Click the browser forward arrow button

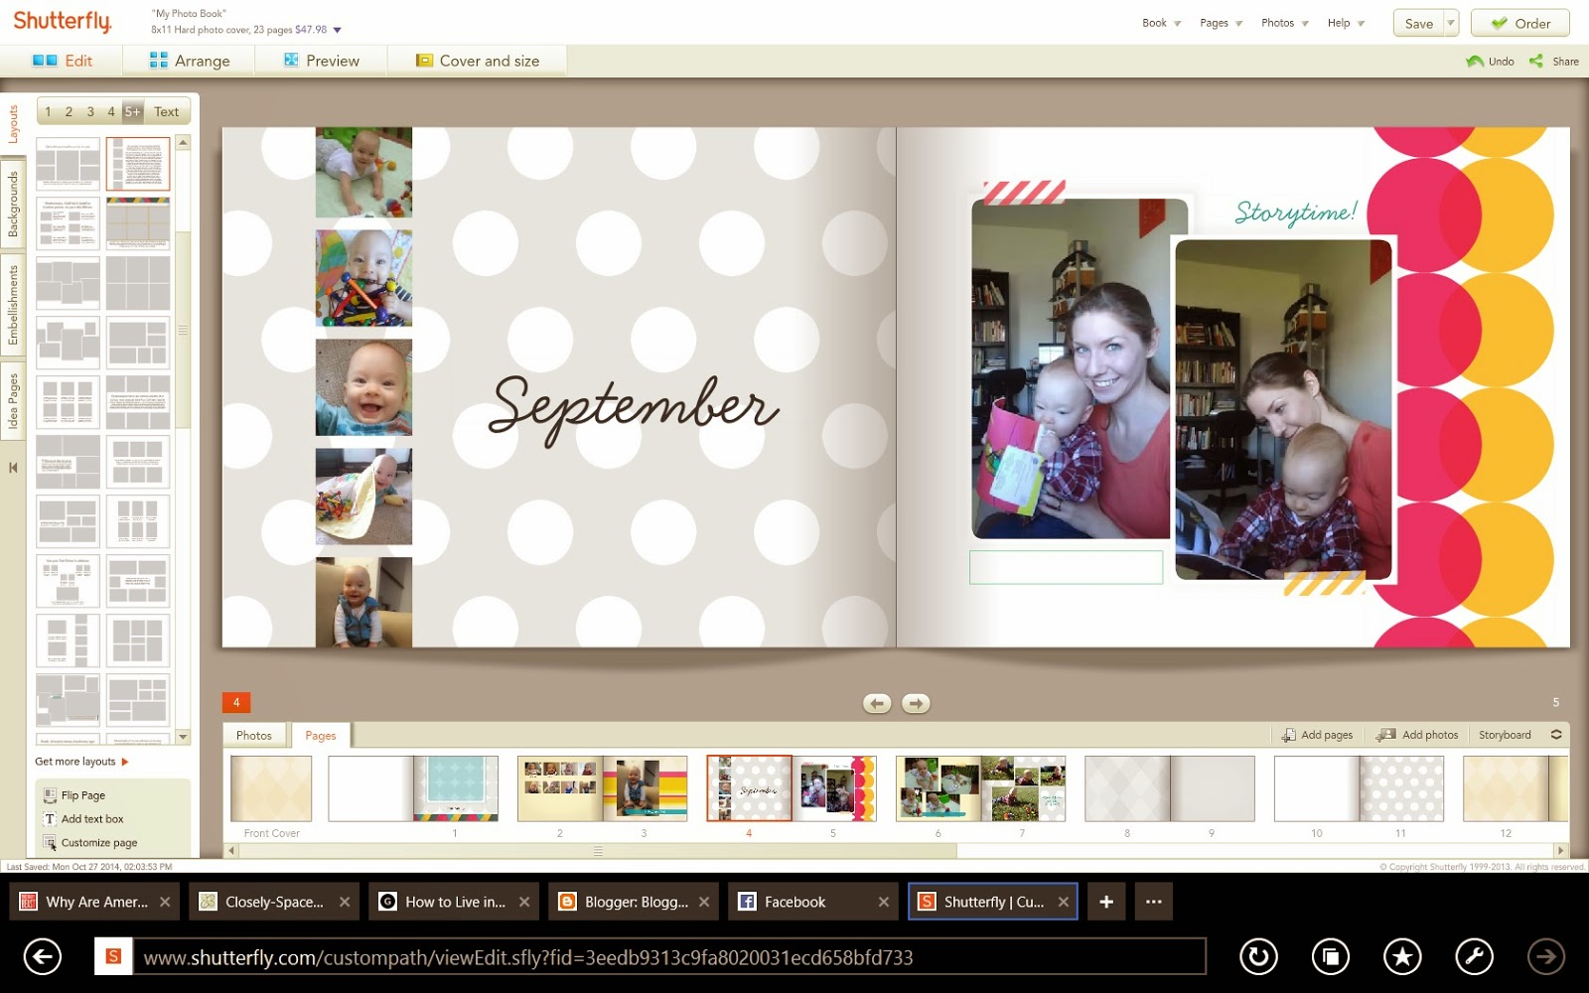pyautogui.click(x=1546, y=957)
